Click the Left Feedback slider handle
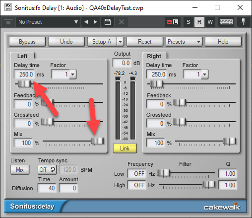This screenshot has width=252, height=218. coord(47,102)
